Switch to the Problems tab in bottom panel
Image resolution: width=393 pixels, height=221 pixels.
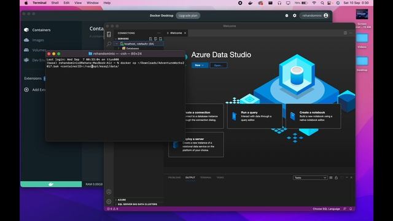coord(174,177)
